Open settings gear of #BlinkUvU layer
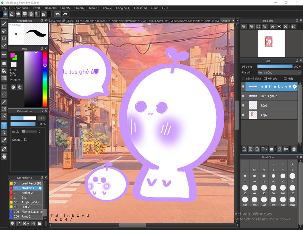303x230 pixels. coord(295,87)
